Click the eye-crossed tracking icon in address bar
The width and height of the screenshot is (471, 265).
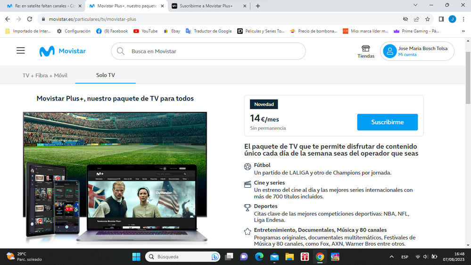pyautogui.click(x=405, y=19)
